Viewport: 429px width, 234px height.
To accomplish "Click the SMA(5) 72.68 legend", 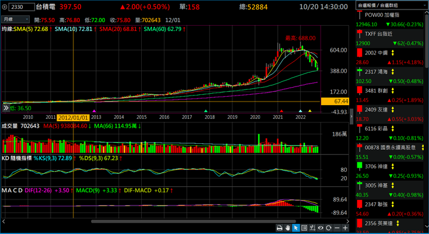I will tap(30, 29).
